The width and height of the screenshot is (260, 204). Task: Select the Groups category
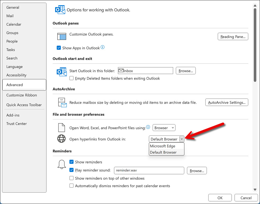point(24,33)
